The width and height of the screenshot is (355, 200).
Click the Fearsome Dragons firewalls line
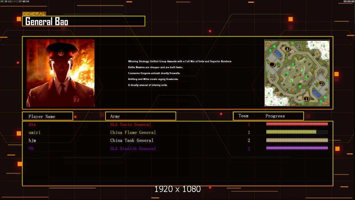coord(154,73)
